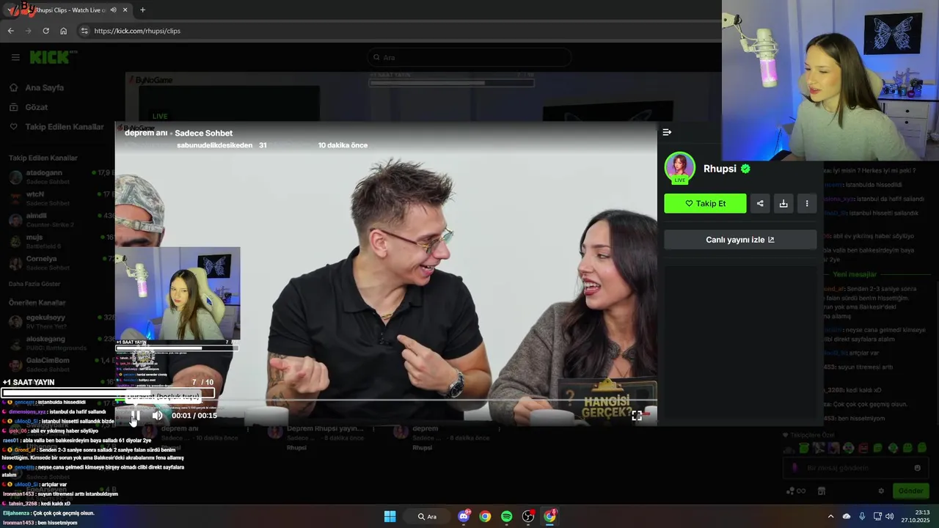939x528 pixels.
Task: Open Rhupsi's profile avatar
Action: coord(679,167)
